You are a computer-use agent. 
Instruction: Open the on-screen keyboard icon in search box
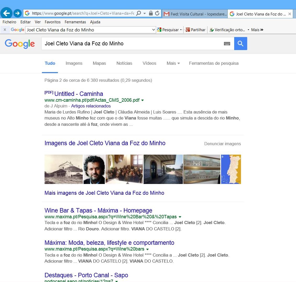point(227,44)
